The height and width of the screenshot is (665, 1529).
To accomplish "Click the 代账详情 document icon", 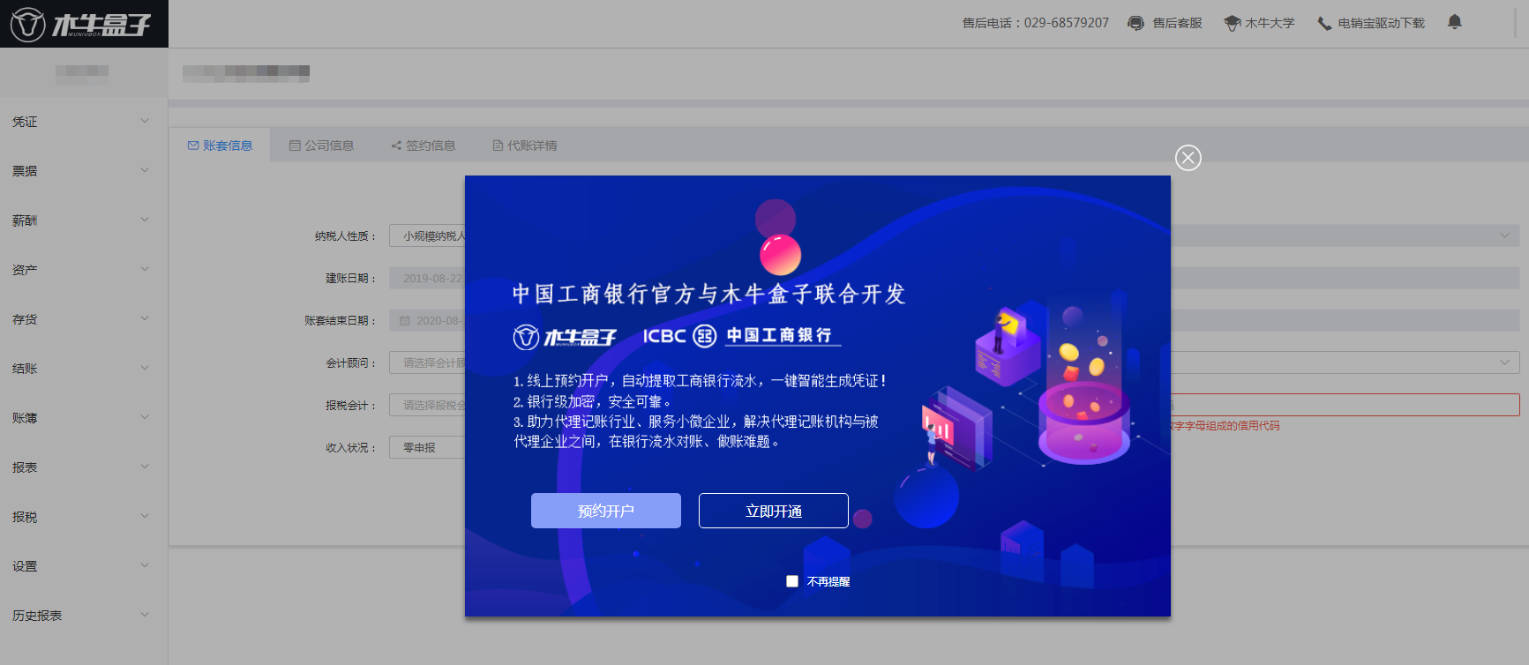I will [x=498, y=146].
